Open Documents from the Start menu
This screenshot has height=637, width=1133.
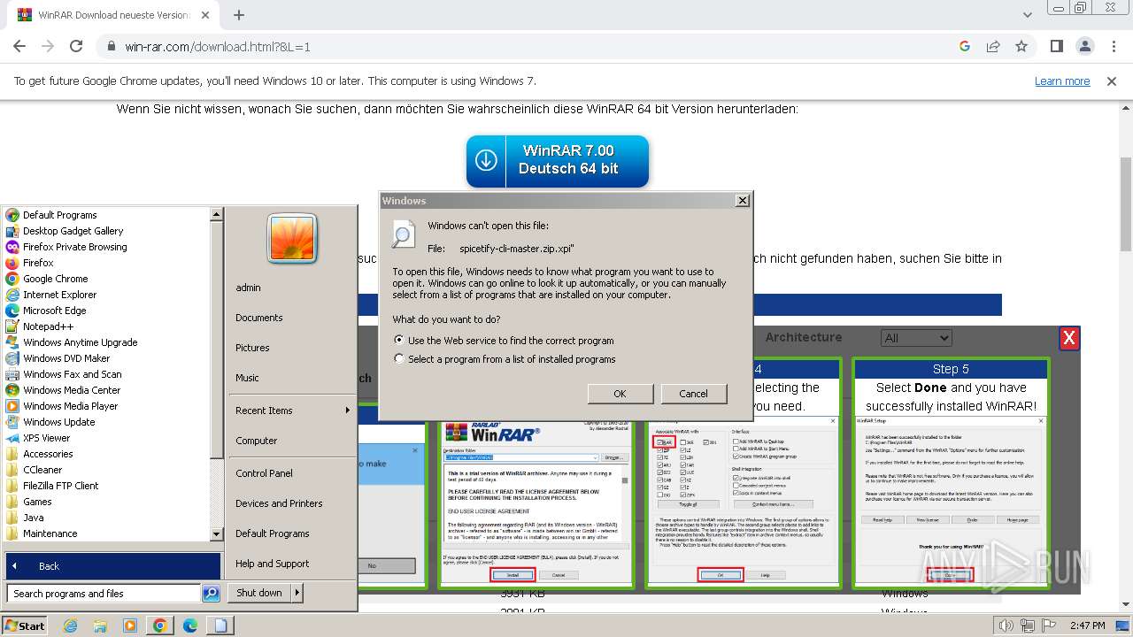point(259,318)
